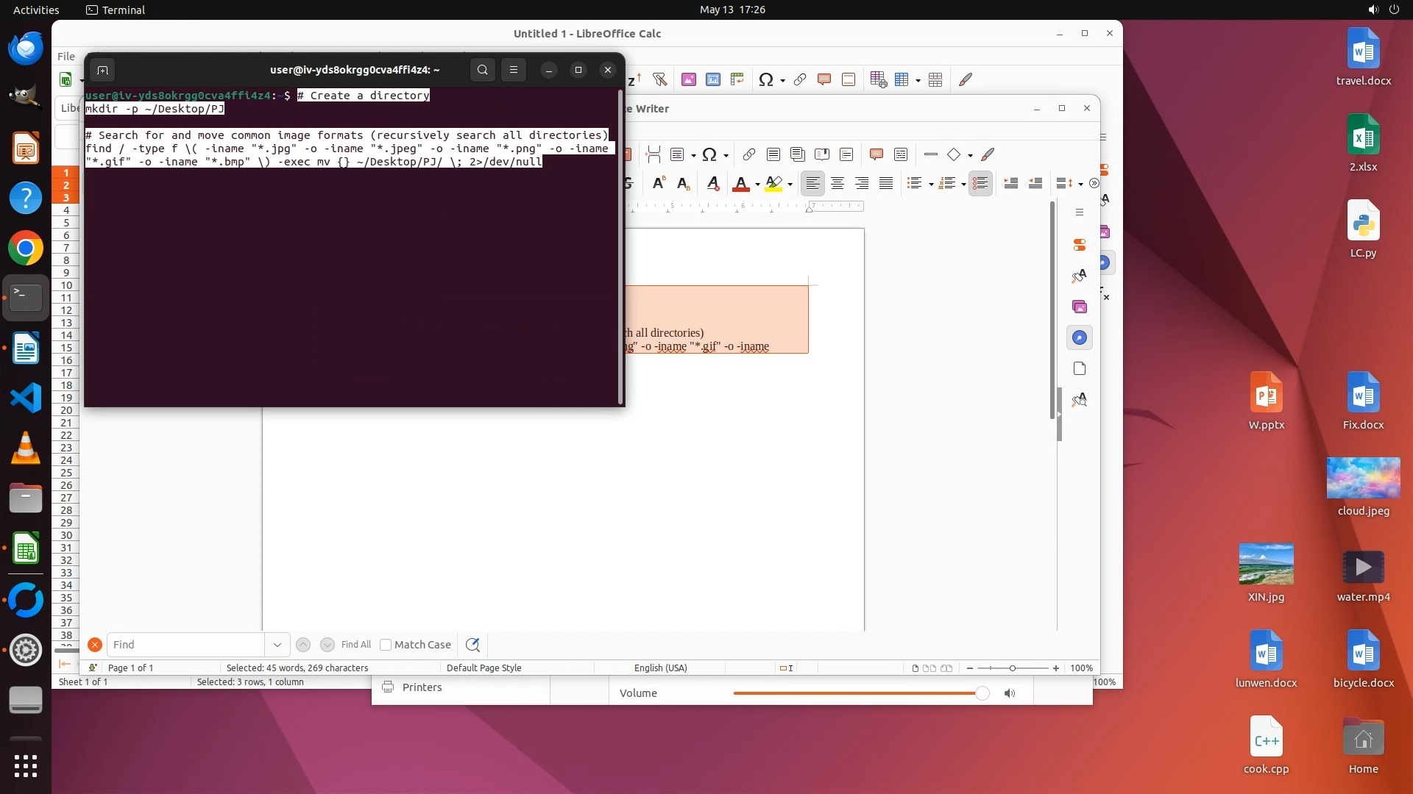1413x794 pixels.
Task: Insert a comment in Writer
Action: click(876, 154)
